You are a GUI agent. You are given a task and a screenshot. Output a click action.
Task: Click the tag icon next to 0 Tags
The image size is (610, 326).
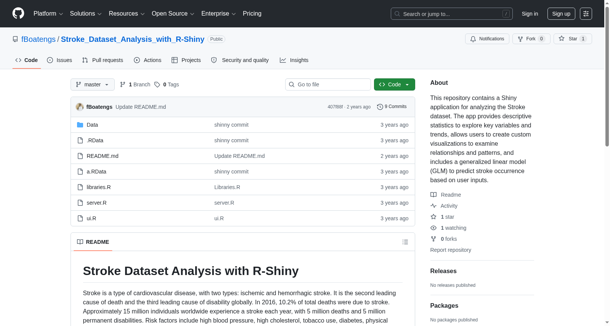pos(157,84)
